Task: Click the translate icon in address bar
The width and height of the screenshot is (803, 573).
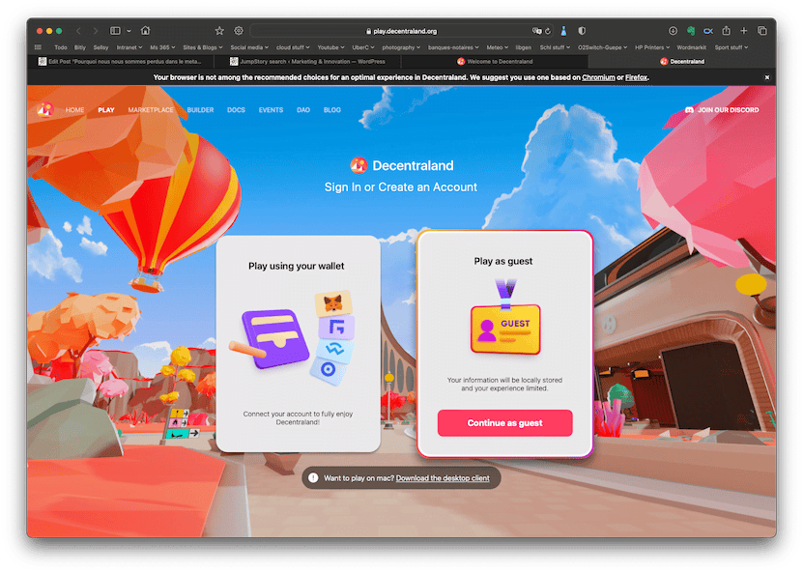Action: pyautogui.click(x=536, y=31)
